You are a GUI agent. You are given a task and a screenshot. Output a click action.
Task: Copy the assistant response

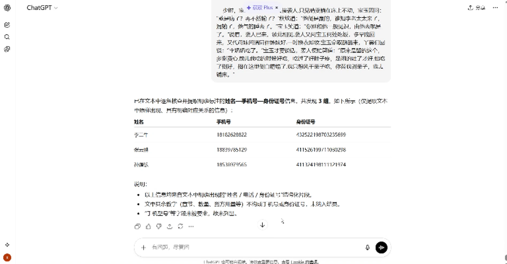click(x=138, y=227)
